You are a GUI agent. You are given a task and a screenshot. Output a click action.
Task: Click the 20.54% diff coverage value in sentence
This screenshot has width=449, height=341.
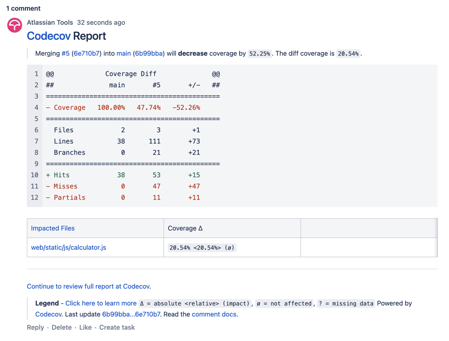pyautogui.click(x=348, y=53)
